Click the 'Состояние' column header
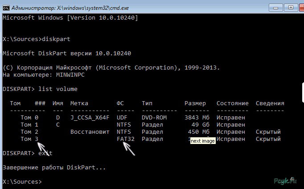304x189 pixels. click(x=232, y=103)
